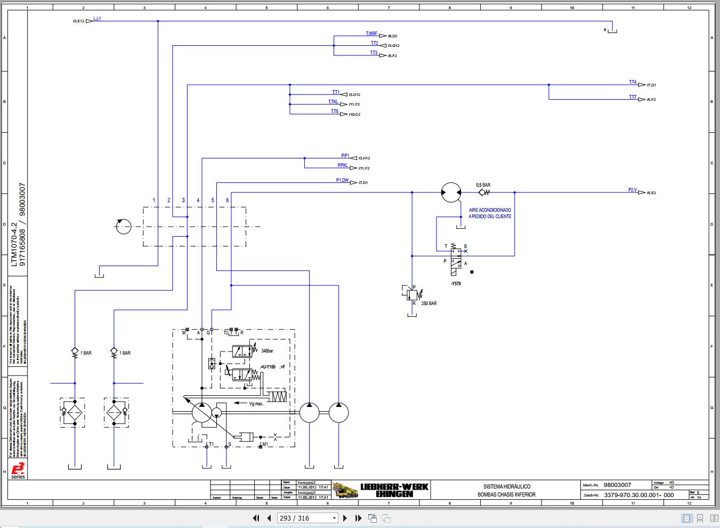This screenshot has height=528, width=720.
Task: Click the L.L1 reference label
Action: tap(97, 19)
